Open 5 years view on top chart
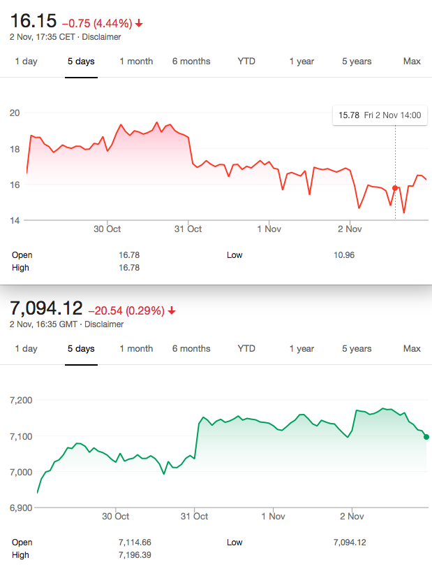This screenshot has width=432, height=567. pos(357,62)
